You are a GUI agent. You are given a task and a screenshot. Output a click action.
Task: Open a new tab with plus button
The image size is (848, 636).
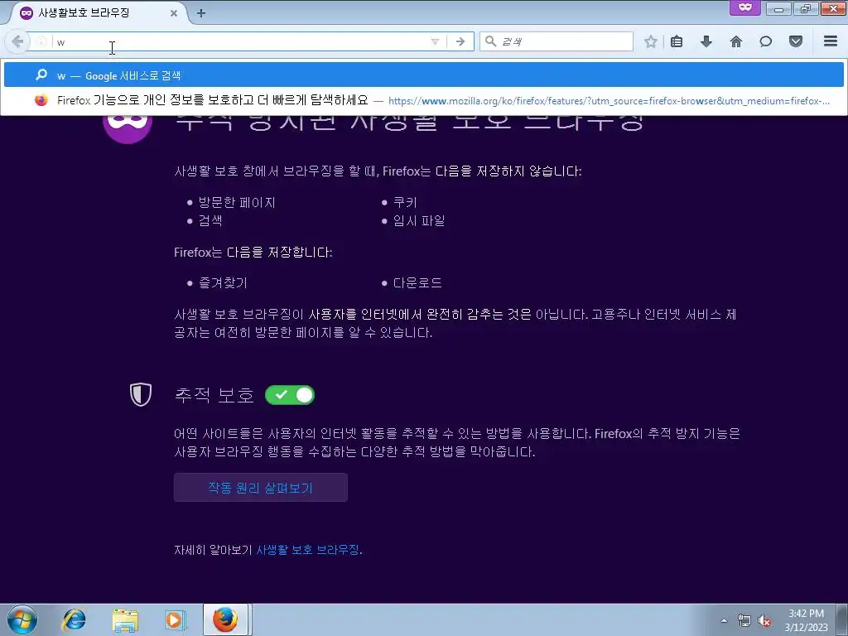pyautogui.click(x=201, y=13)
